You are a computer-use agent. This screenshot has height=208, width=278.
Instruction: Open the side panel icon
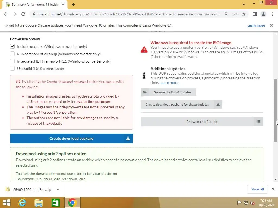(255, 14)
